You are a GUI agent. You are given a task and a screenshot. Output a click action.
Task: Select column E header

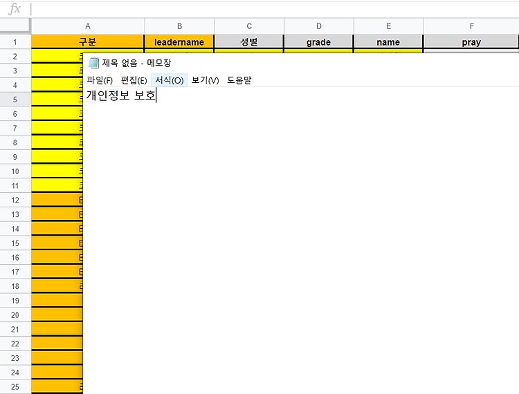click(x=388, y=26)
